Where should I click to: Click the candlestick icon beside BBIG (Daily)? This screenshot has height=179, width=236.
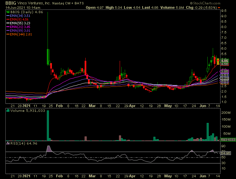click(8, 12)
